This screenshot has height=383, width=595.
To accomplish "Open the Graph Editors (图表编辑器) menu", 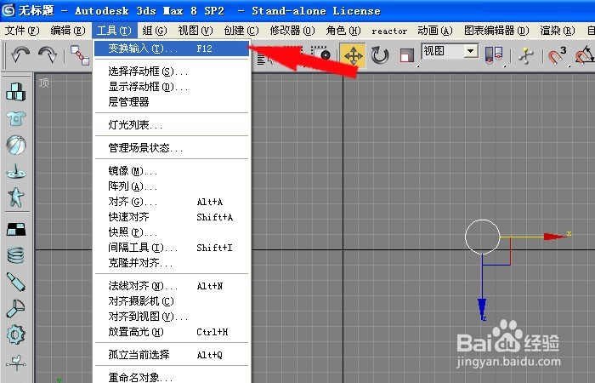I will [x=496, y=31].
